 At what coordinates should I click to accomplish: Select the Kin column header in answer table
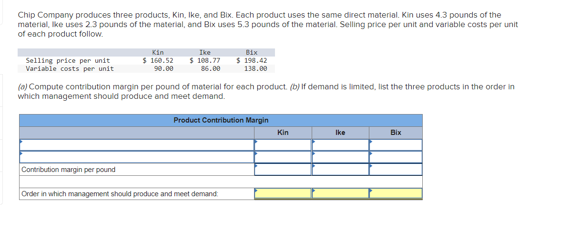point(283,133)
